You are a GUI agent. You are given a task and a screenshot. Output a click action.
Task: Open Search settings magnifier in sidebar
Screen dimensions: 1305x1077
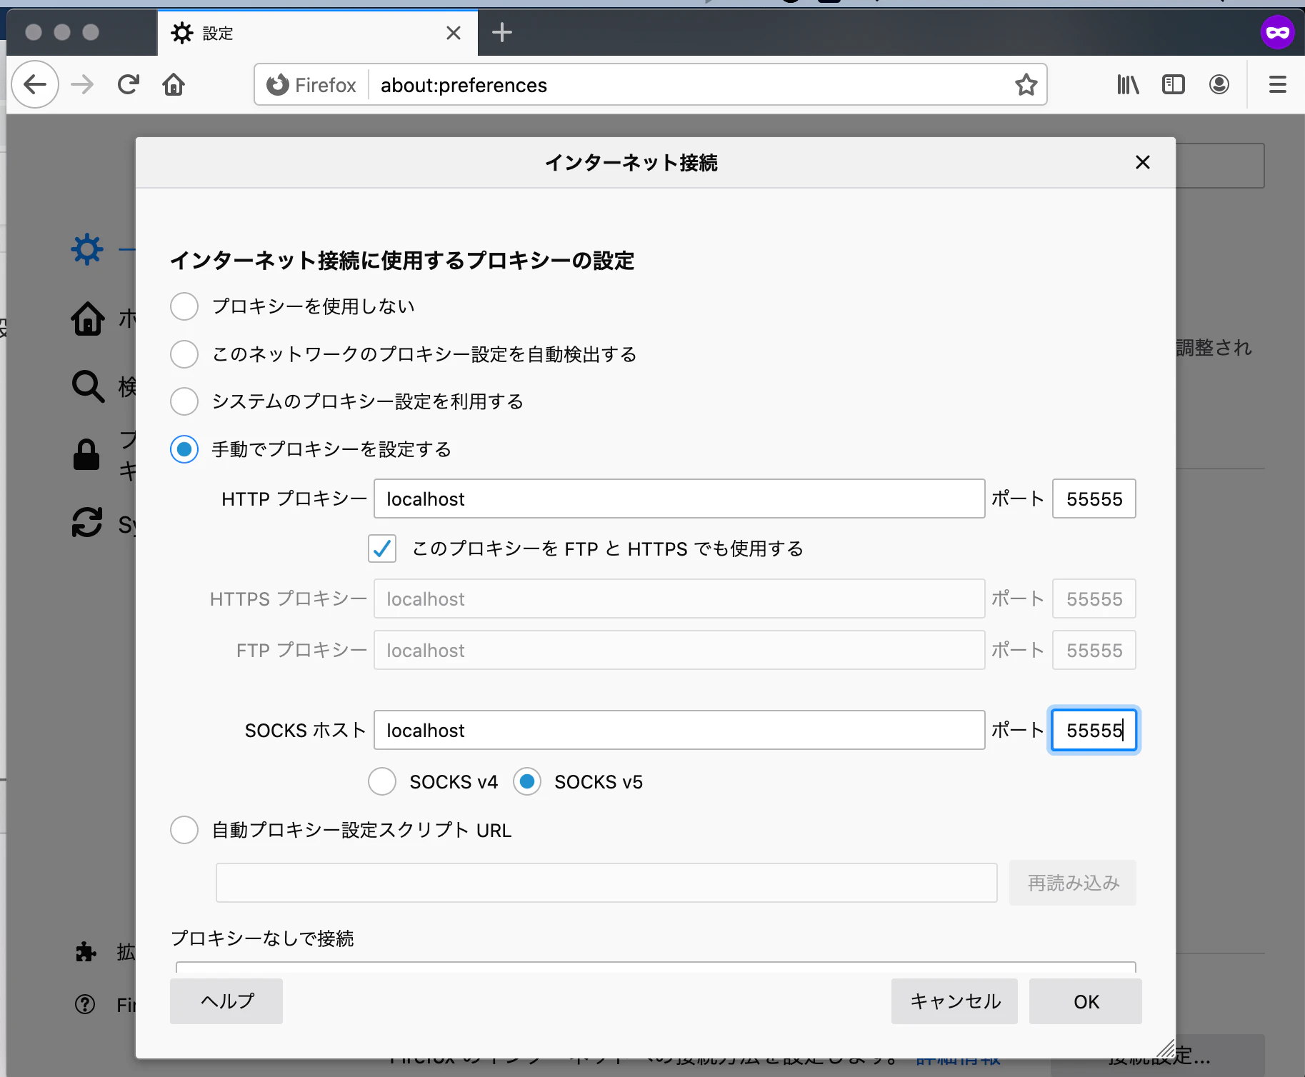(88, 386)
